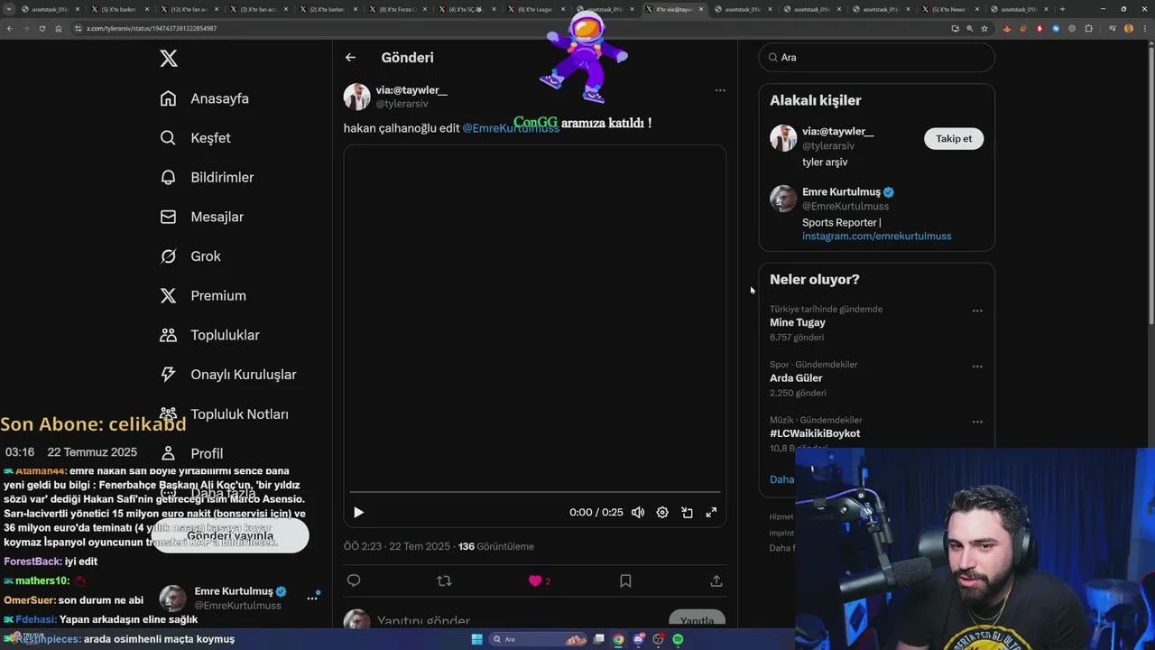Click the X logo in the sidebar
This screenshot has width=1155, height=650.
[x=169, y=59]
